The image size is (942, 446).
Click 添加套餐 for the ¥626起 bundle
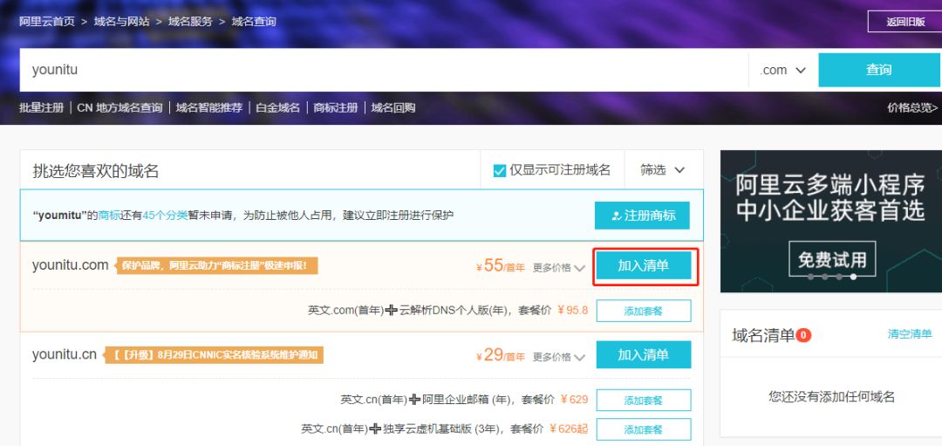(x=644, y=429)
